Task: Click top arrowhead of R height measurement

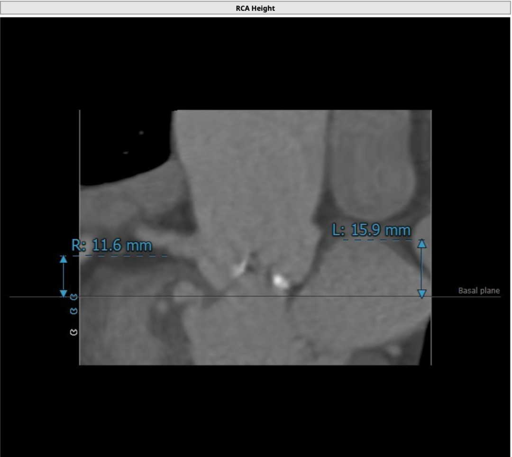Action: click(x=64, y=259)
